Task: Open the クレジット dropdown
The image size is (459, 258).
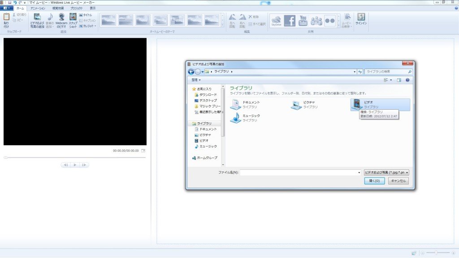Action: [x=87, y=26]
